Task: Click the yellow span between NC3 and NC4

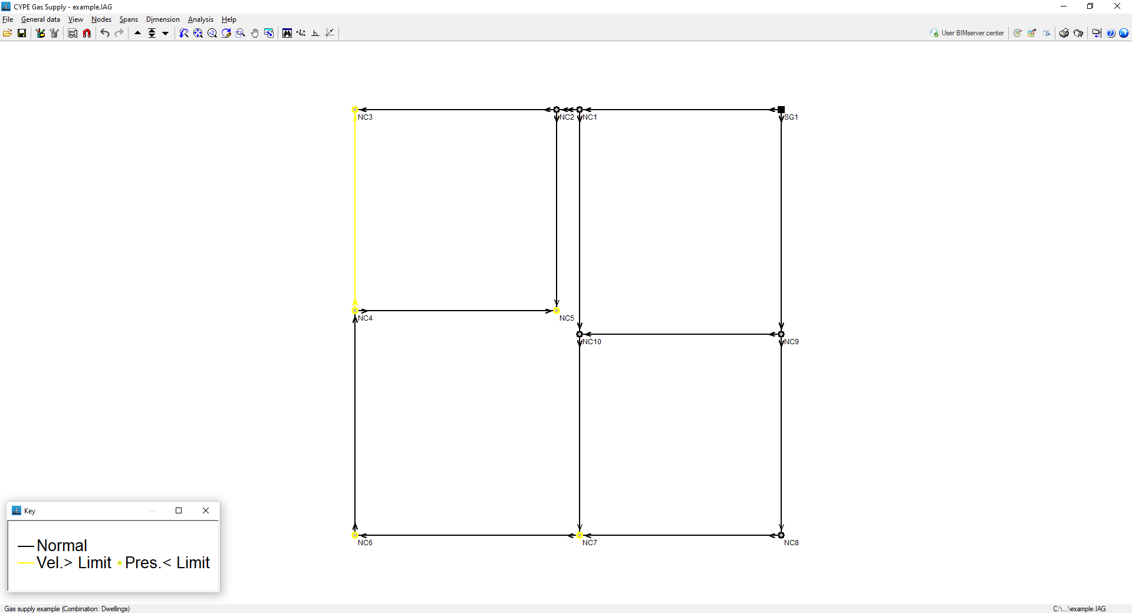Action: [x=355, y=210]
